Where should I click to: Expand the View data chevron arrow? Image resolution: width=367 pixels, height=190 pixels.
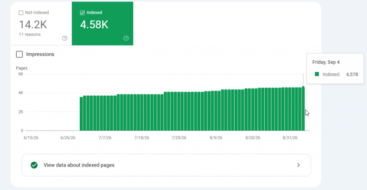tap(298, 165)
